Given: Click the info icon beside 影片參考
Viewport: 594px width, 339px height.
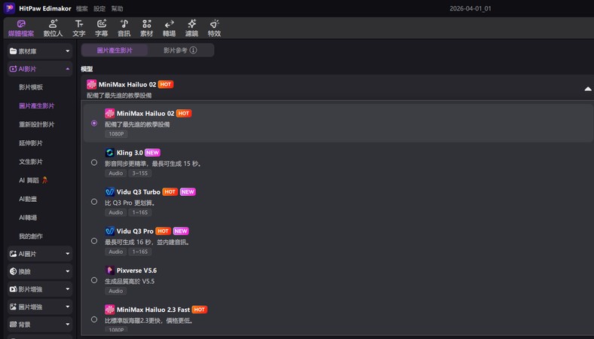Looking at the screenshot, I should pyautogui.click(x=193, y=50).
